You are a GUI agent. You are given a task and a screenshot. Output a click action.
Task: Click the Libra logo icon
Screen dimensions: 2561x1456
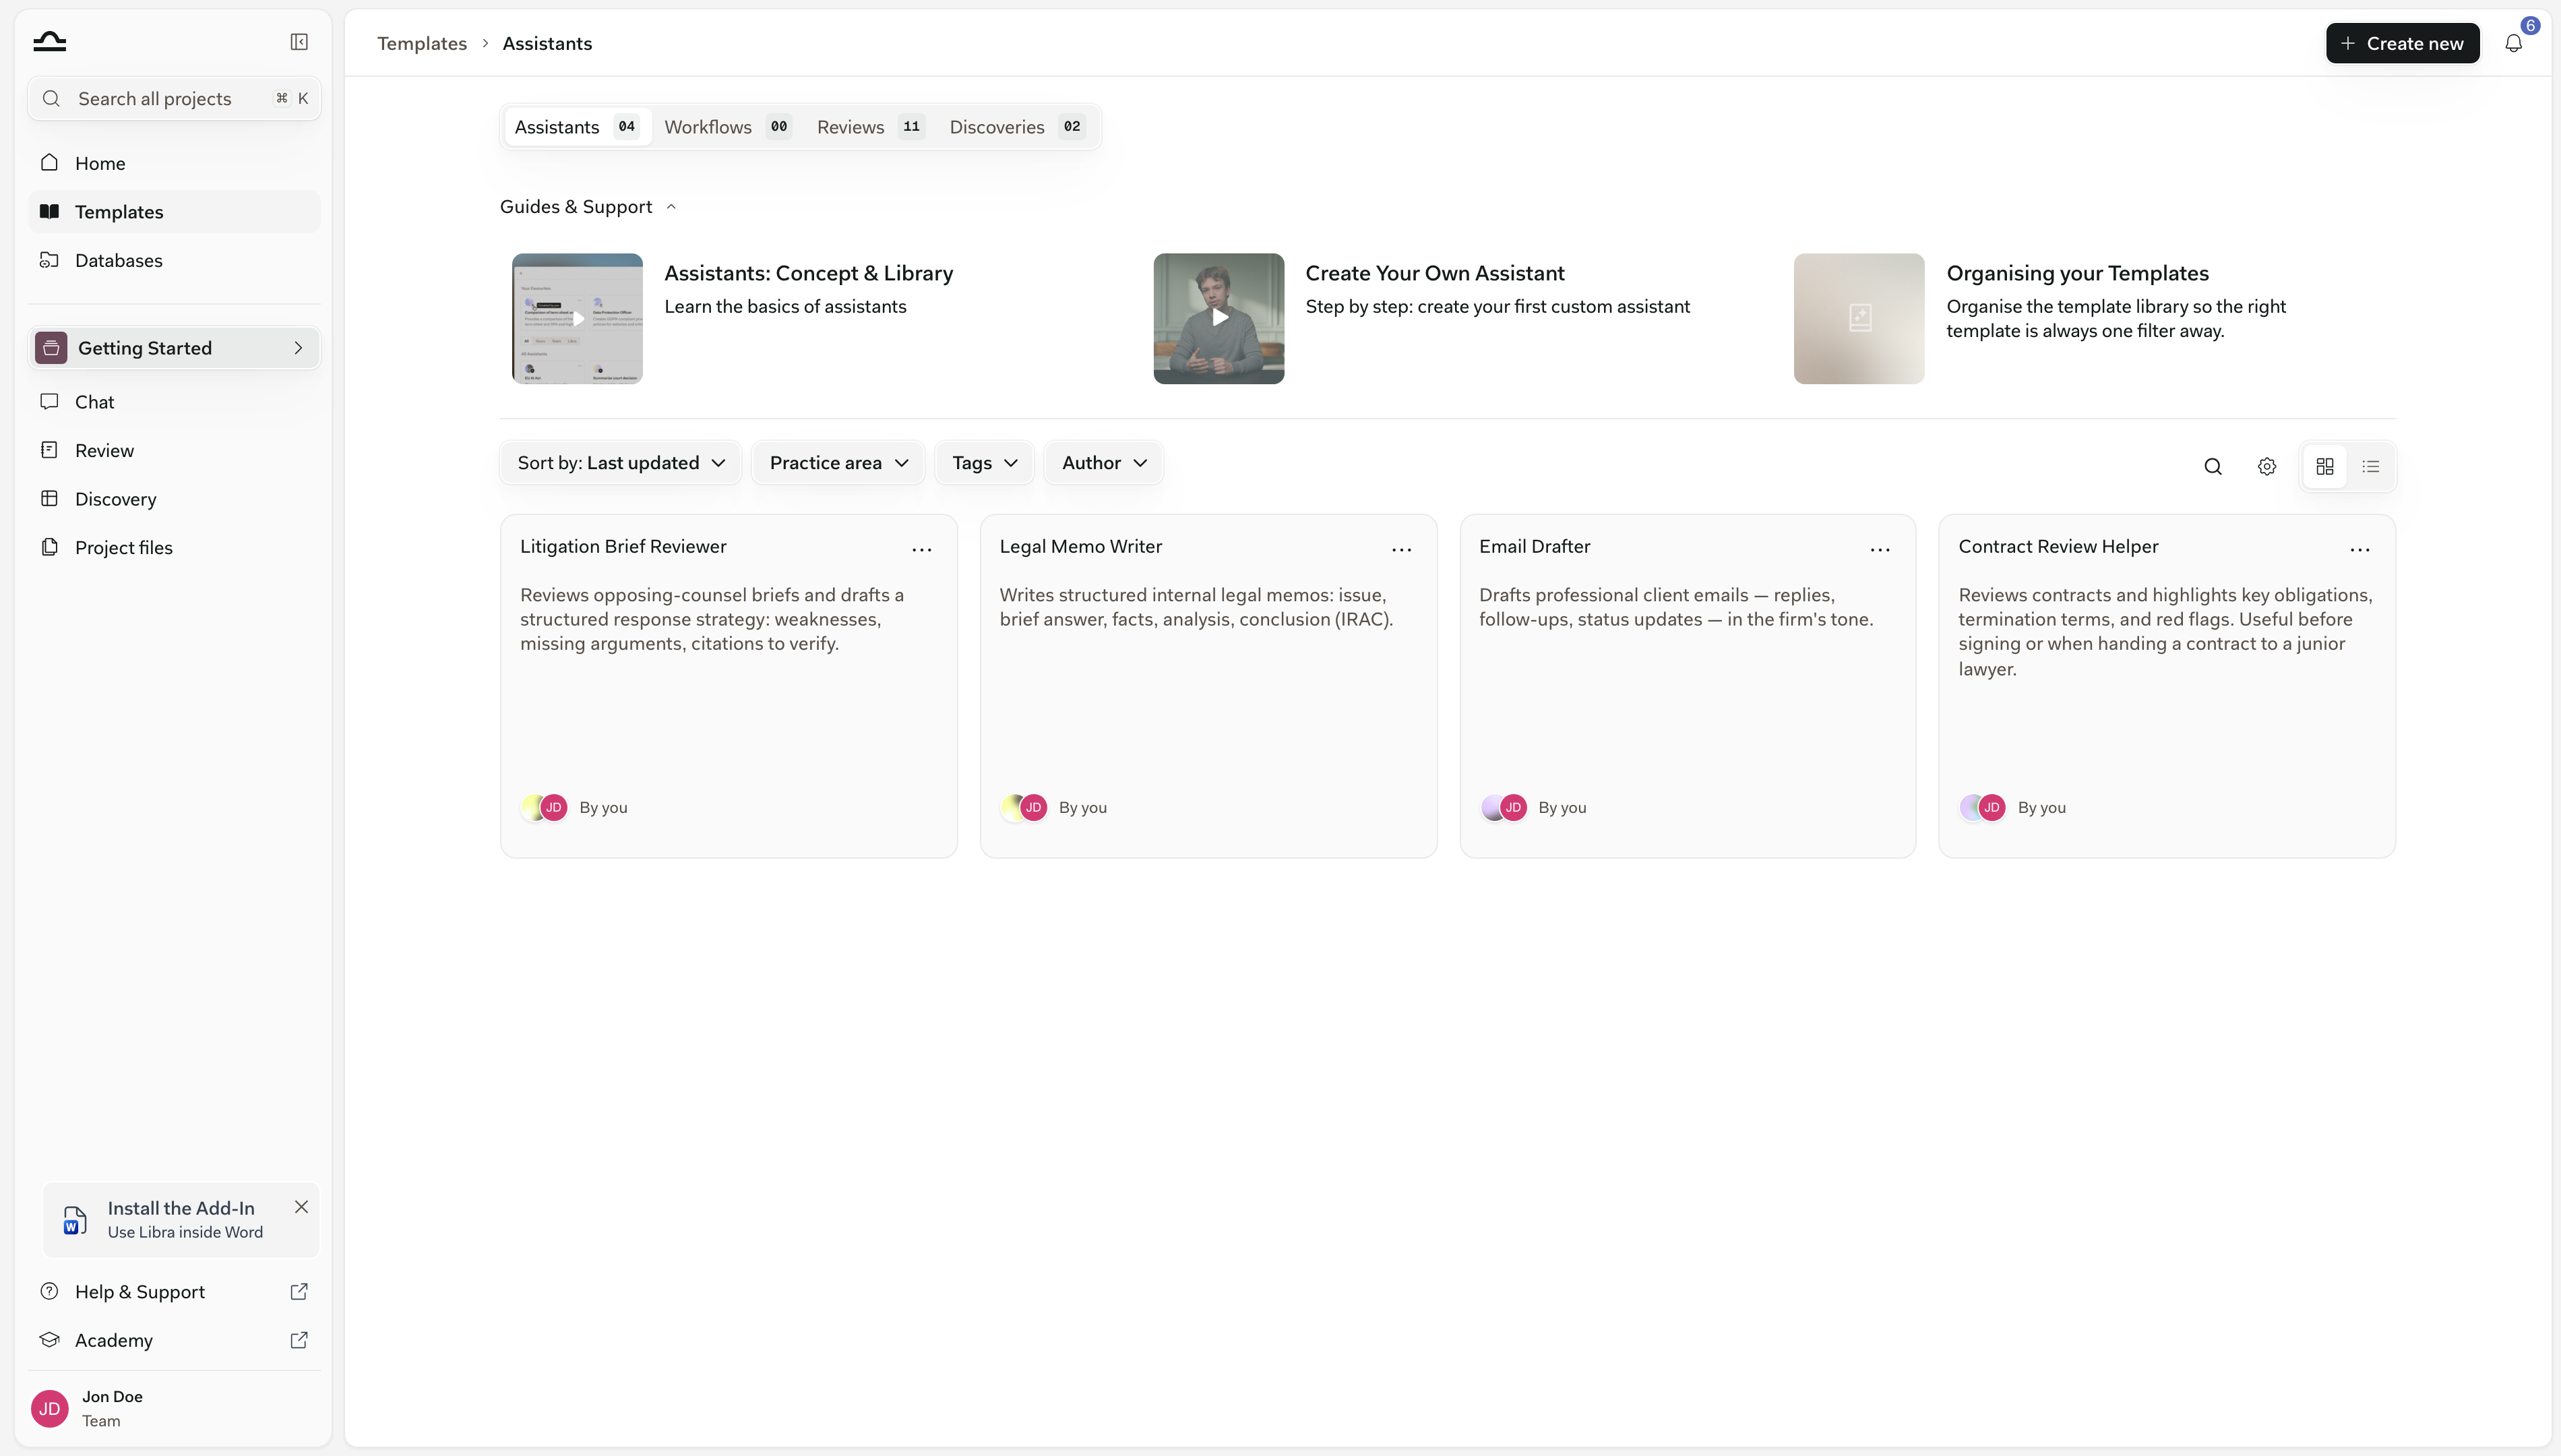click(49, 41)
